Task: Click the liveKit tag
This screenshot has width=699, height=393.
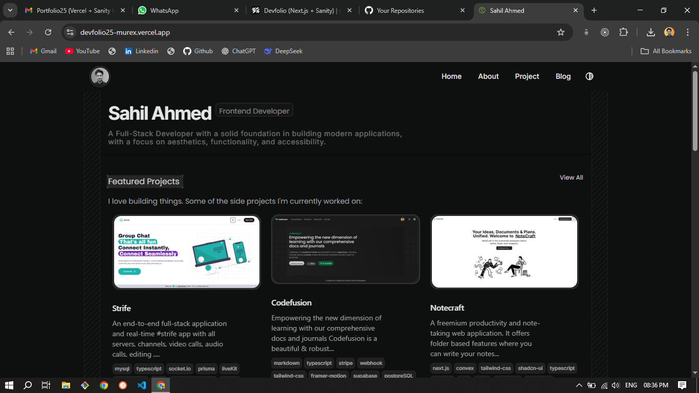Action: pyautogui.click(x=229, y=368)
